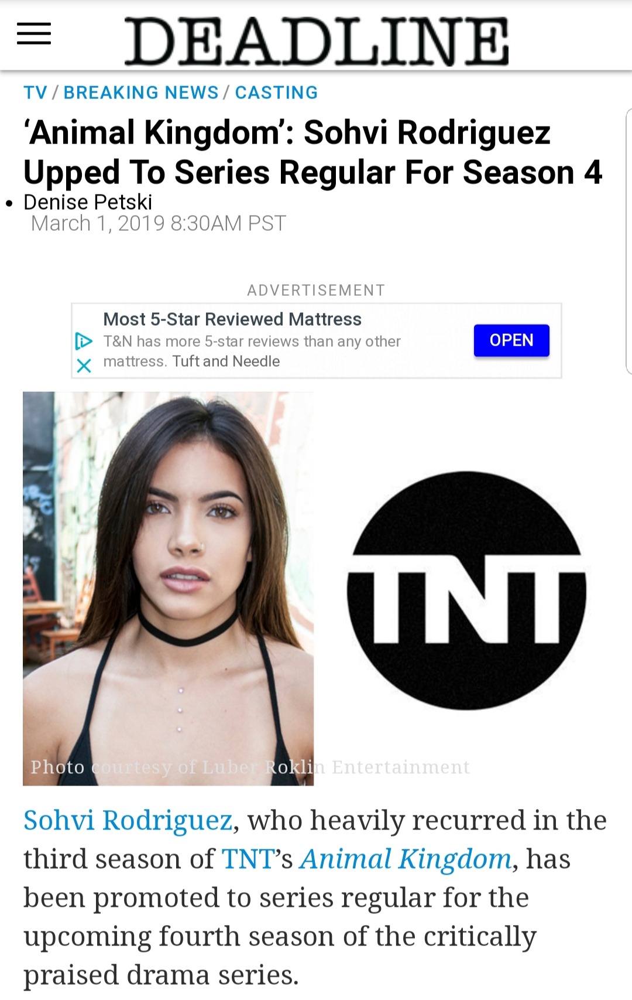The image size is (632, 1000).
Task: Open the hamburger navigation menu
Action: click(34, 34)
